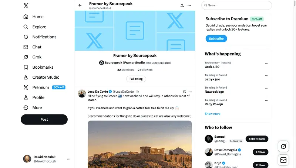Image resolution: width=296 pixels, height=168 pixels.
Task: Follow back Samuel
Action: pos(257,139)
